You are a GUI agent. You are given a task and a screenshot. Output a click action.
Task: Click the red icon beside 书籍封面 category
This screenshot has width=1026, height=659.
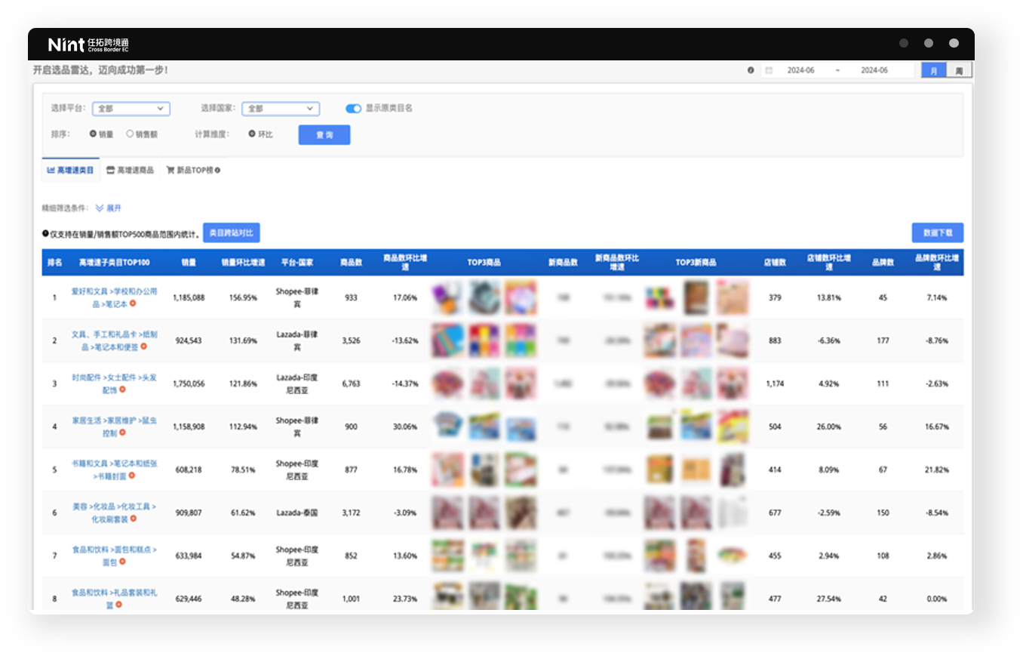(x=131, y=476)
